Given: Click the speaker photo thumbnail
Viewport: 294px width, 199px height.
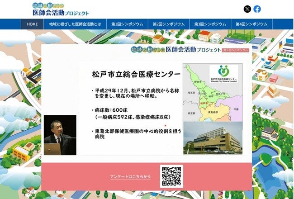Looking at the screenshot, I should click(x=60, y=135).
